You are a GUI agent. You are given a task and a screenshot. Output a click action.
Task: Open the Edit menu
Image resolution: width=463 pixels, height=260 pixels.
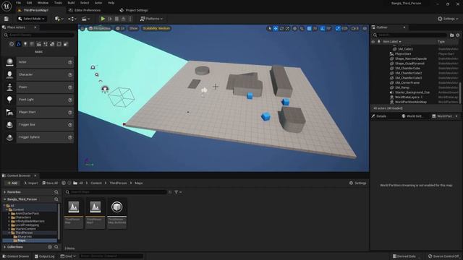click(29, 3)
